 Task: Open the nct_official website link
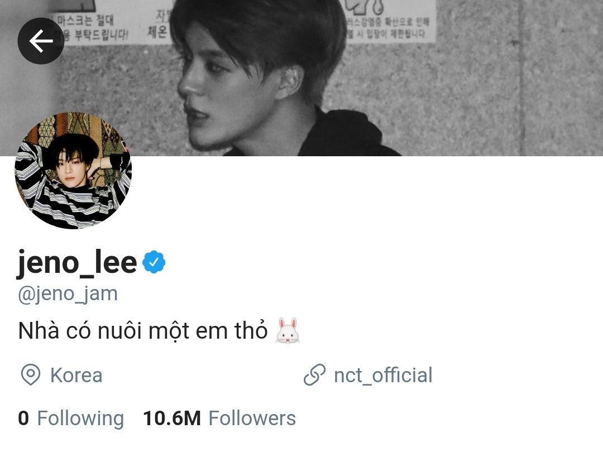pos(383,375)
